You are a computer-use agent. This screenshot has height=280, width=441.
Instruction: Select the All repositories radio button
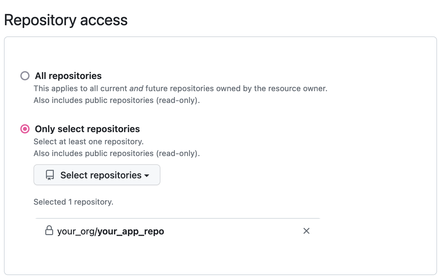pyautogui.click(x=25, y=76)
